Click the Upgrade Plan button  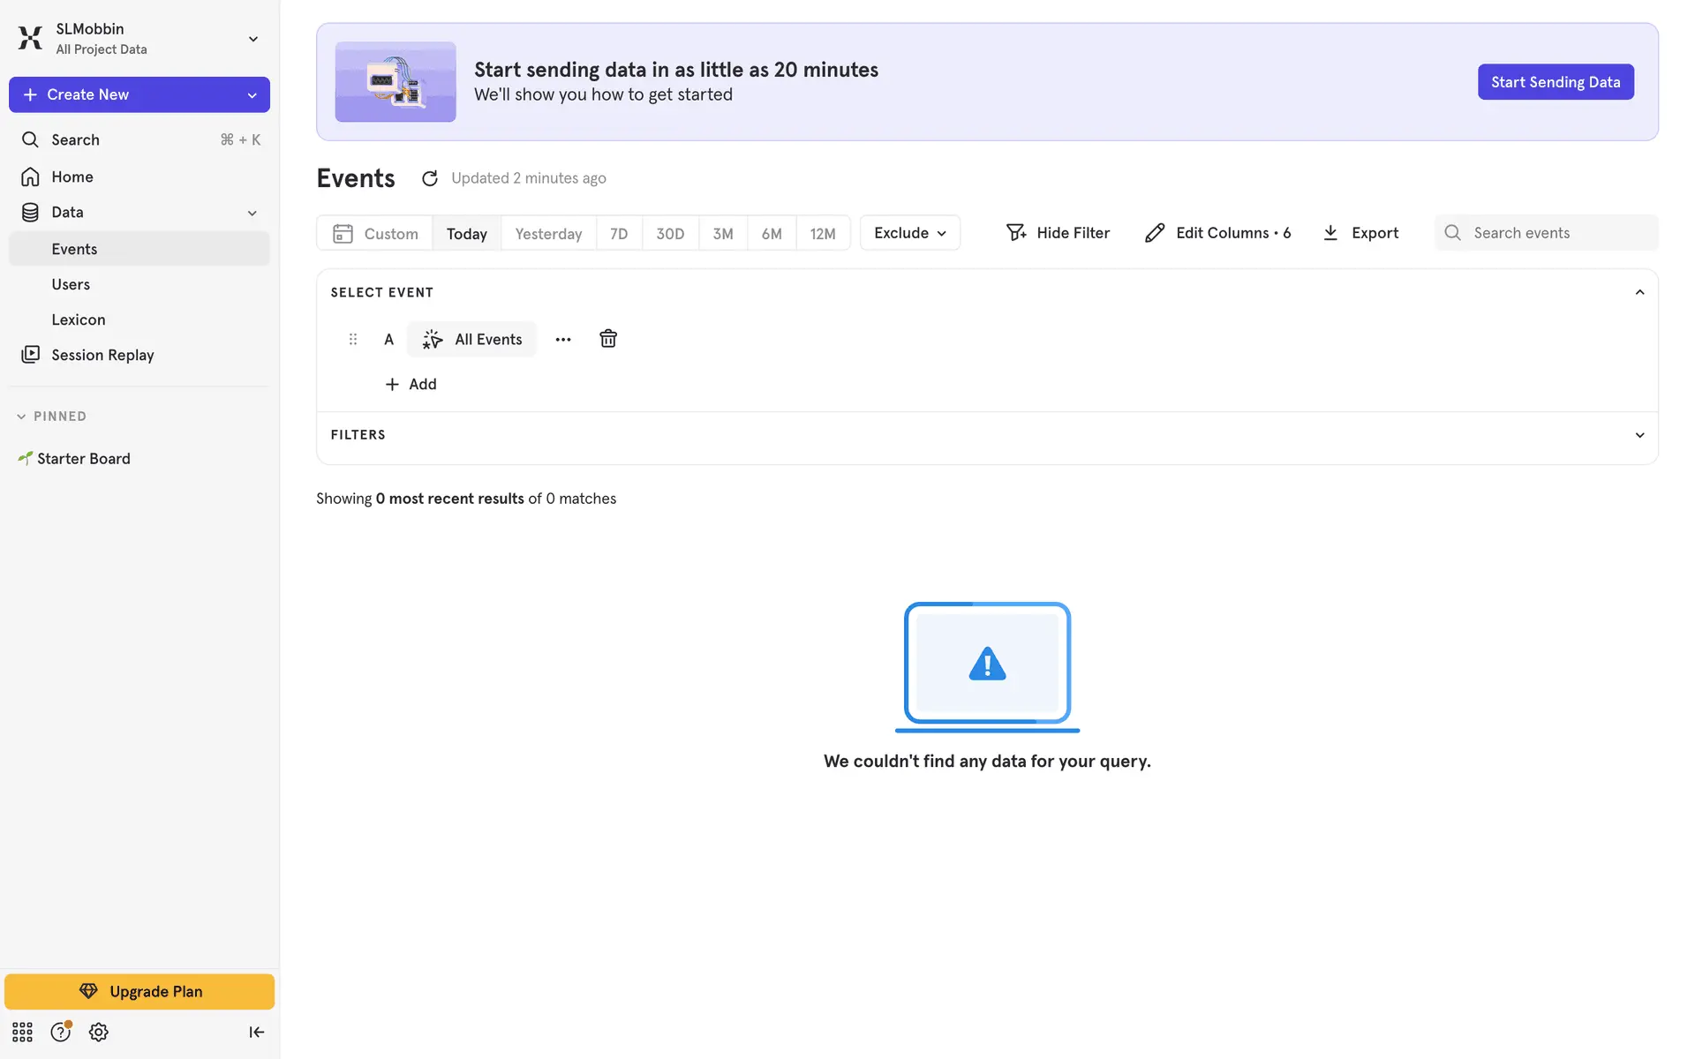click(139, 991)
